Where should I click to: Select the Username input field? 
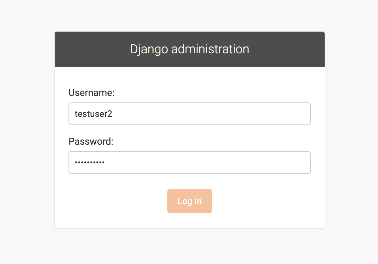pos(189,113)
